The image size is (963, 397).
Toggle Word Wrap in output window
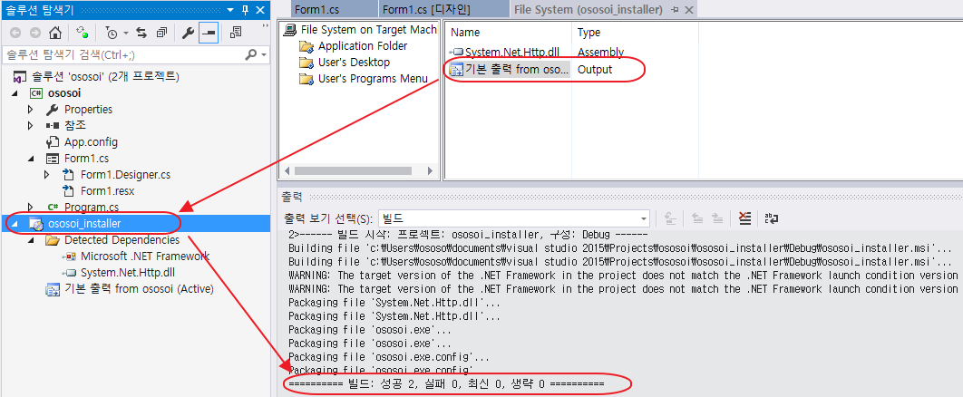click(772, 218)
